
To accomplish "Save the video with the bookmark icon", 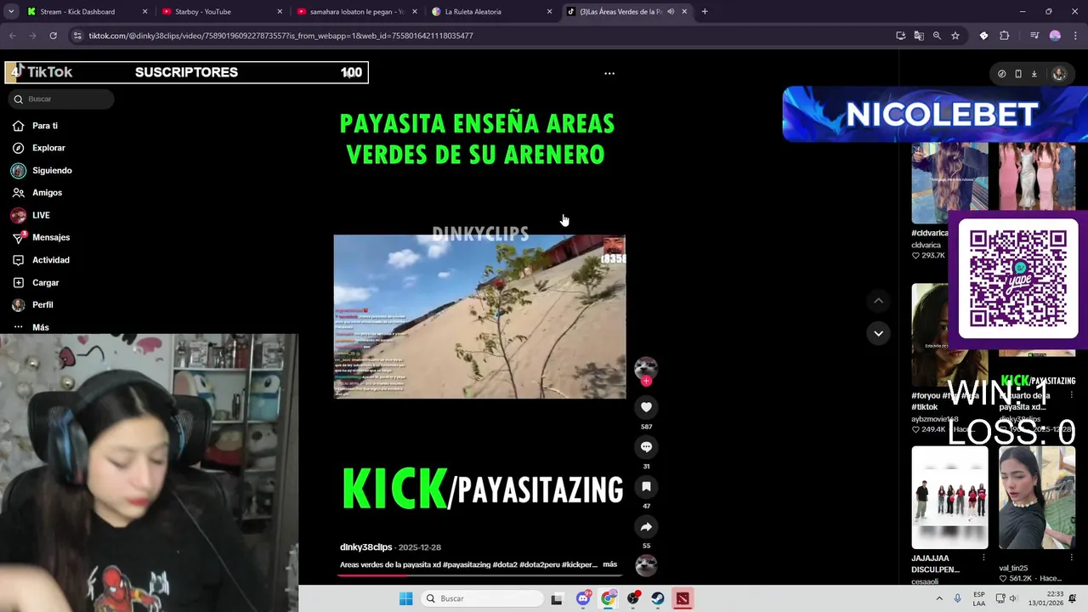I will (x=646, y=487).
